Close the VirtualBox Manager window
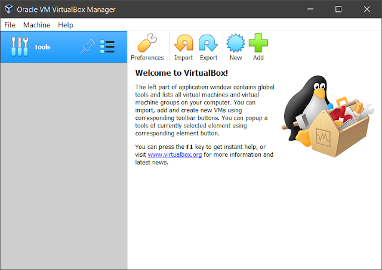Screen dimensions: 382x270 [367, 9]
